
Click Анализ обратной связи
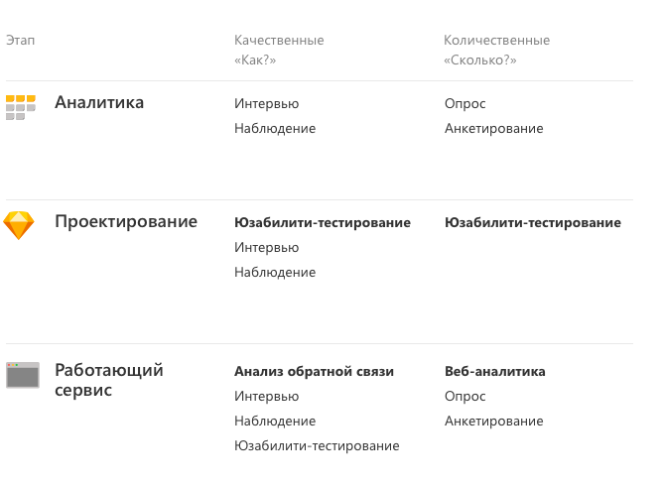(314, 372)
